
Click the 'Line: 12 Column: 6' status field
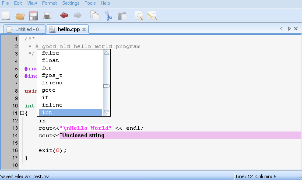coord(256,177)
